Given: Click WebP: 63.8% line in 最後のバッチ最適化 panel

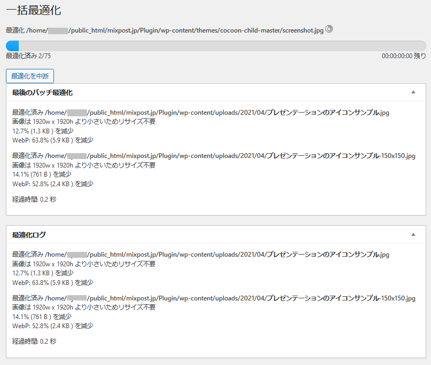Looking at the screenshot, I should [x=52, y=140].
